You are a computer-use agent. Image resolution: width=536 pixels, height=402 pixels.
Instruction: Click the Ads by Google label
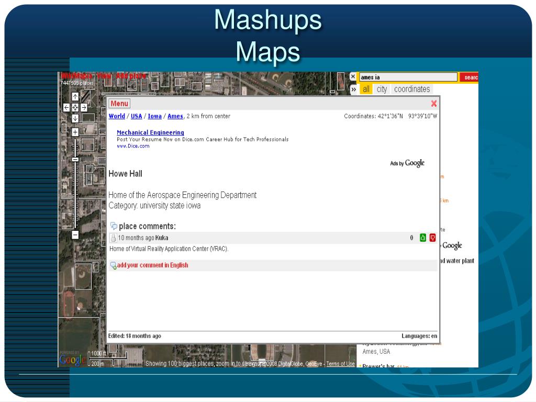click(x=407, y=163)
